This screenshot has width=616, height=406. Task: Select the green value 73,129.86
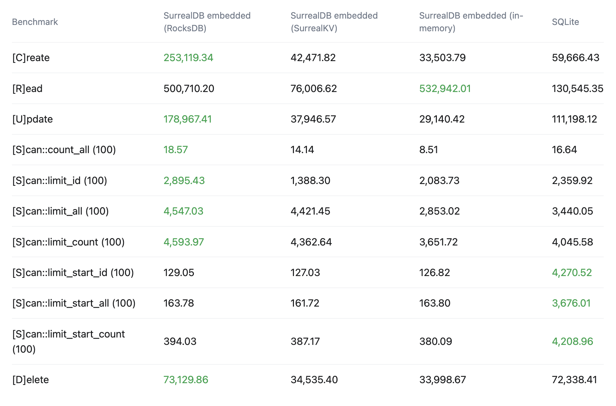(x=186, y=380)
